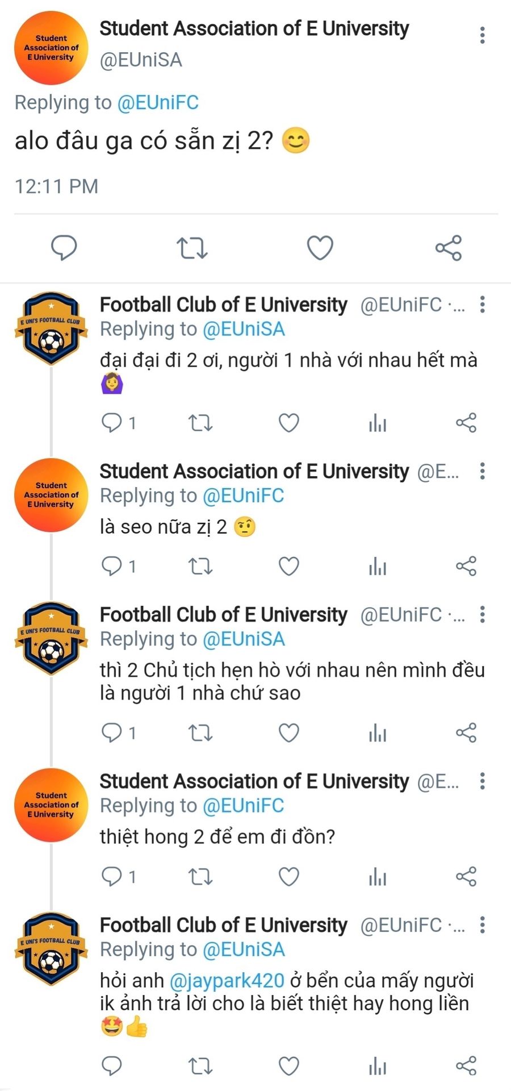Open more menu on "đại đại đi 2 ơi" reply
511x1091 pixels.
482,305
